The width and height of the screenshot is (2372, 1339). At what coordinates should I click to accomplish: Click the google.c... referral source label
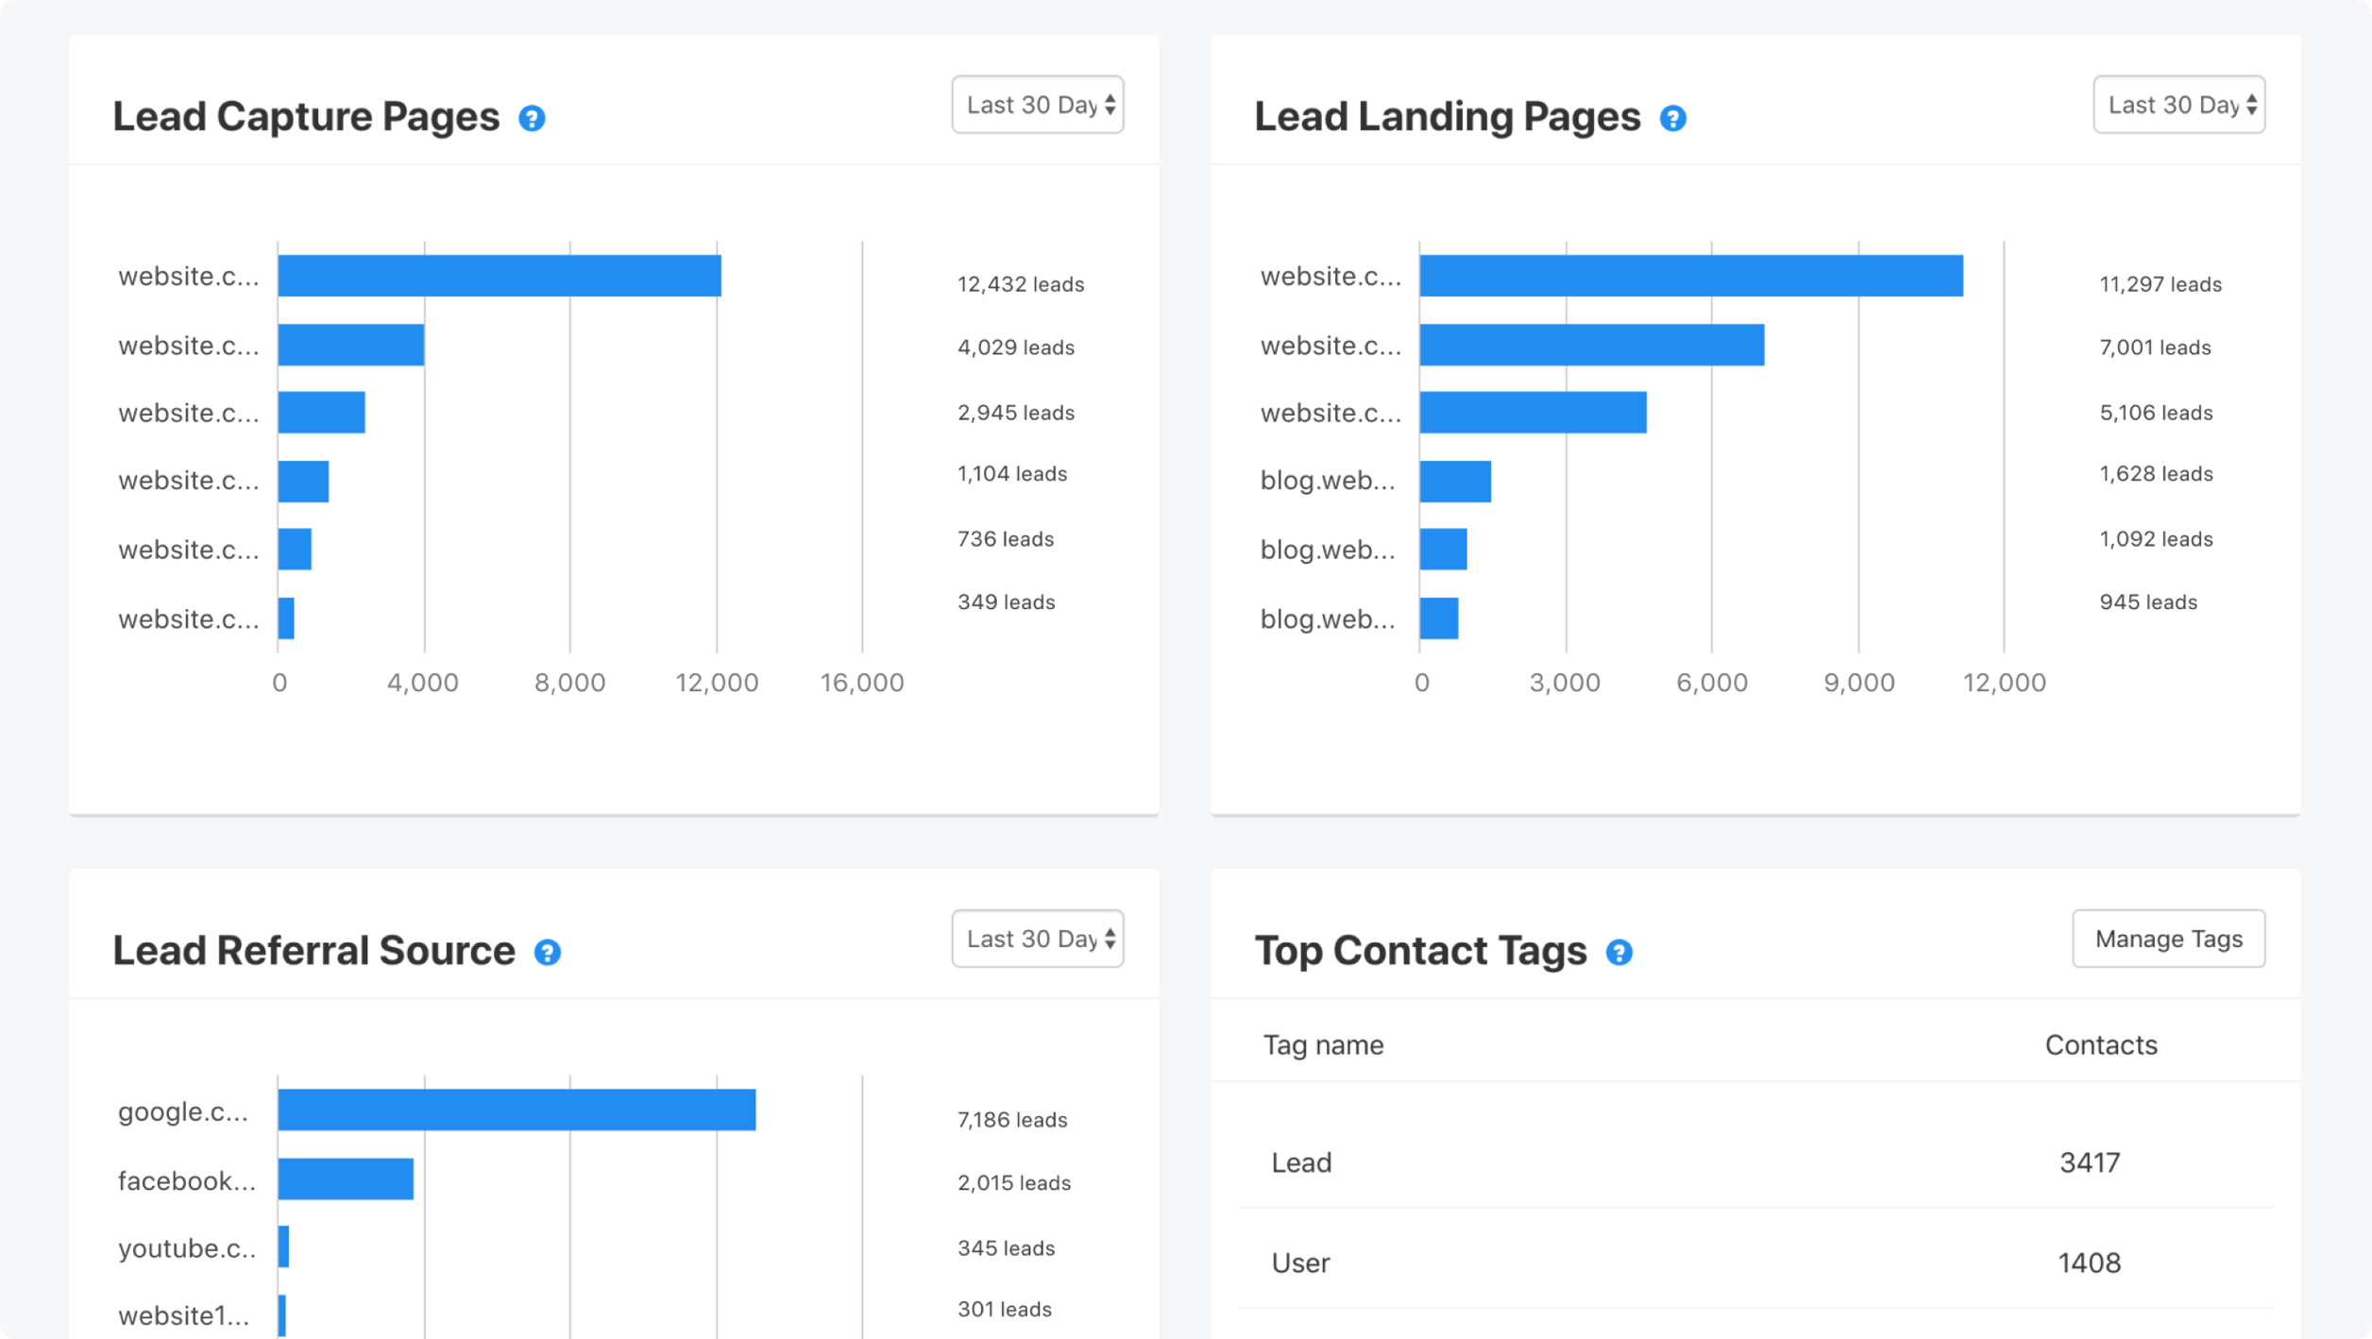(x=185, y=1112)
